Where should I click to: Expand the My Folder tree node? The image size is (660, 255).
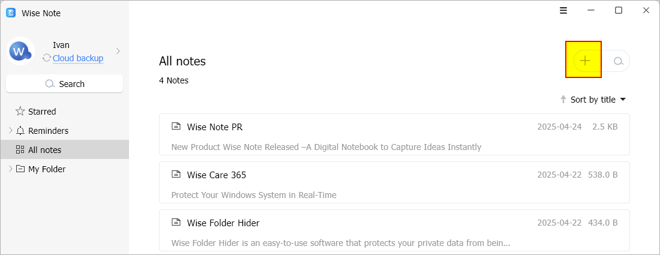point(11,169)
